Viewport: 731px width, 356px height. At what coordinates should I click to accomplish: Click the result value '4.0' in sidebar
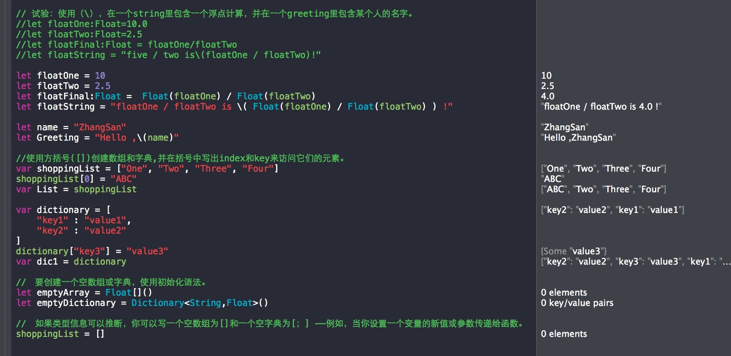[x=548, y=96]
